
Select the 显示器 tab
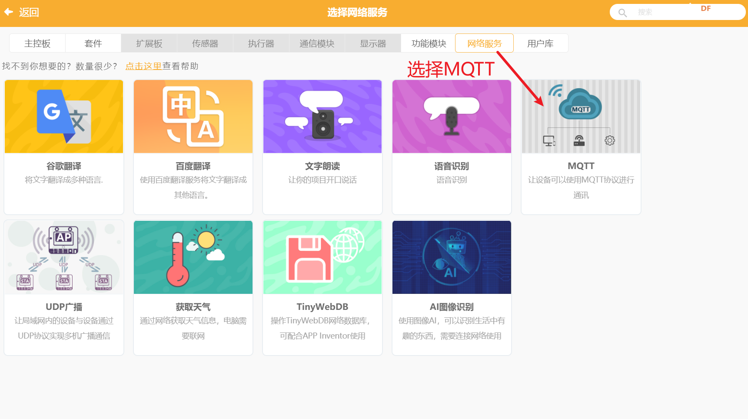click(x=373, y=43)
